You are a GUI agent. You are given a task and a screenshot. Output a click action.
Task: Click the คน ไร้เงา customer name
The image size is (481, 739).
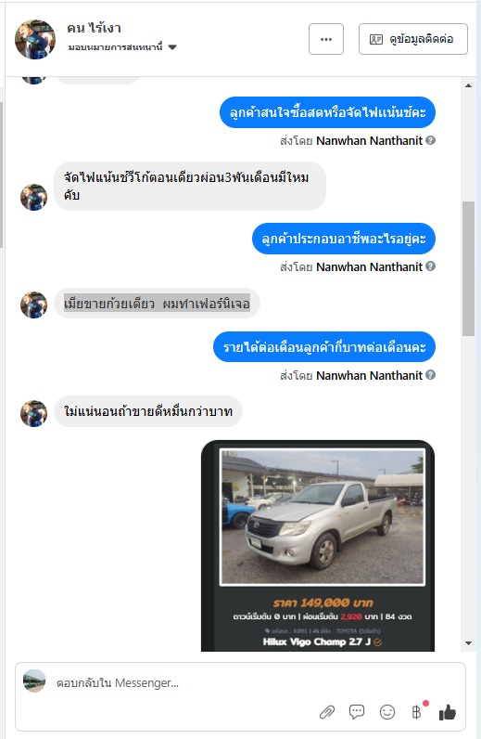pos(94,28)
